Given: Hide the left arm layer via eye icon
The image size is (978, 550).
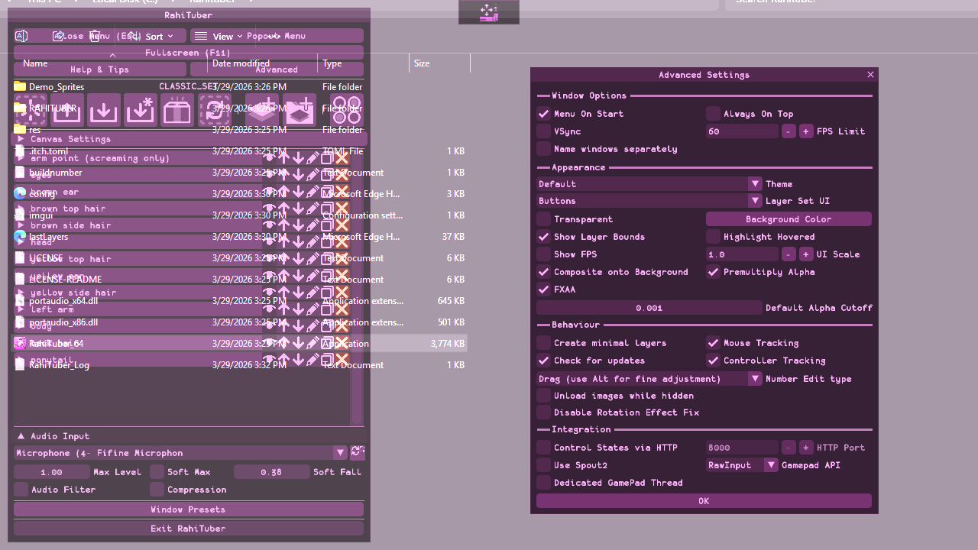Looking at the screenshot, I should click(269, 309).
